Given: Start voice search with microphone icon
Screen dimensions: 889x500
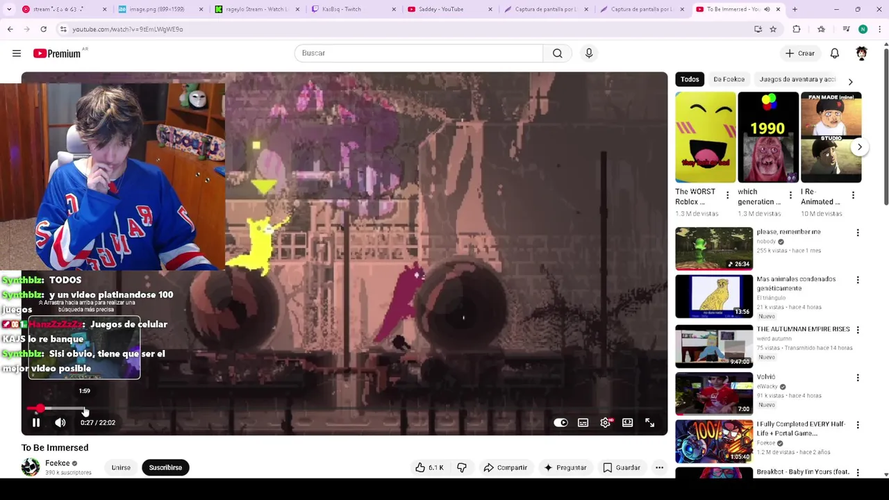Looking at the screenshot, I should [x=589, y=53].
